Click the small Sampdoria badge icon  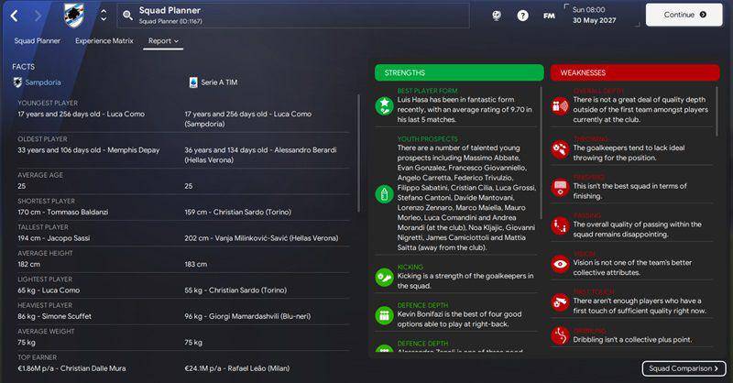click(17, 82)
